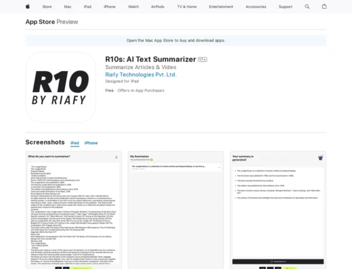Open the AirPods menu item
Viewport: 352px width, 269px height.
coord(158,7)
